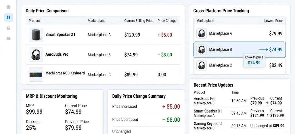Click the MechForce RGB Keyboard thumbnail
Viewport: 295px width, 134px height.
tap(36, 74)
